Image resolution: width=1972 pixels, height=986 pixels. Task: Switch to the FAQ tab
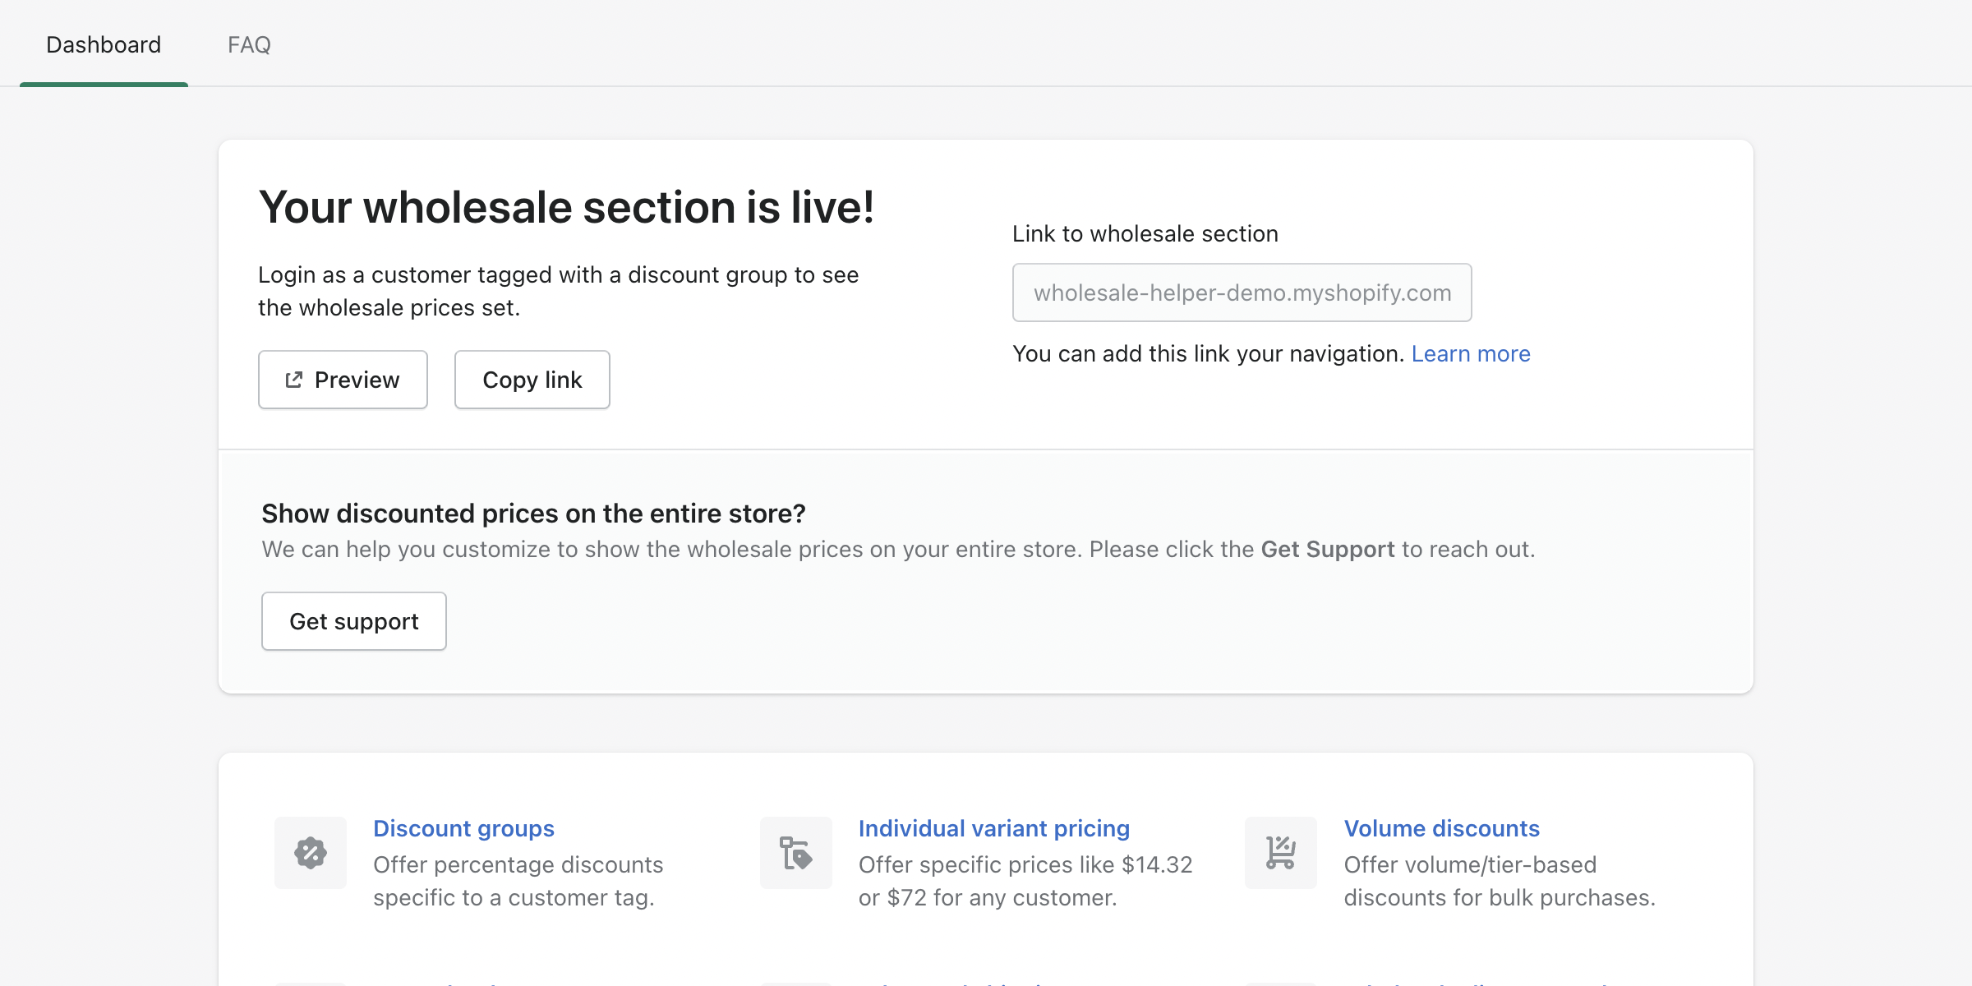pyautogui.click(x=249, y=44)
